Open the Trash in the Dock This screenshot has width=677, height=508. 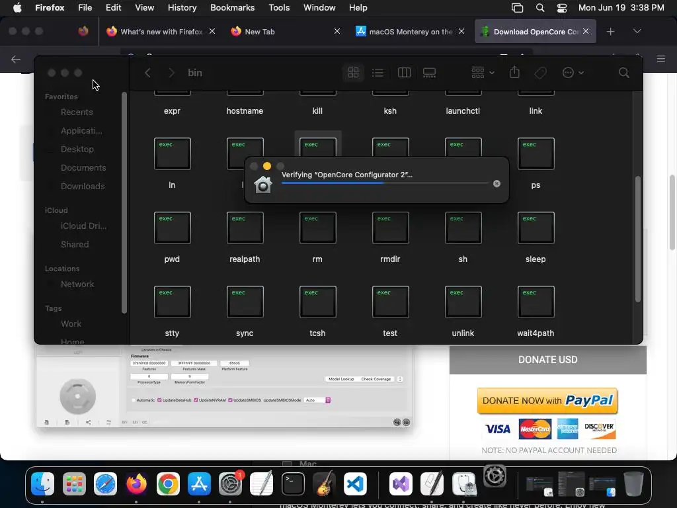(x=633, y=484)
